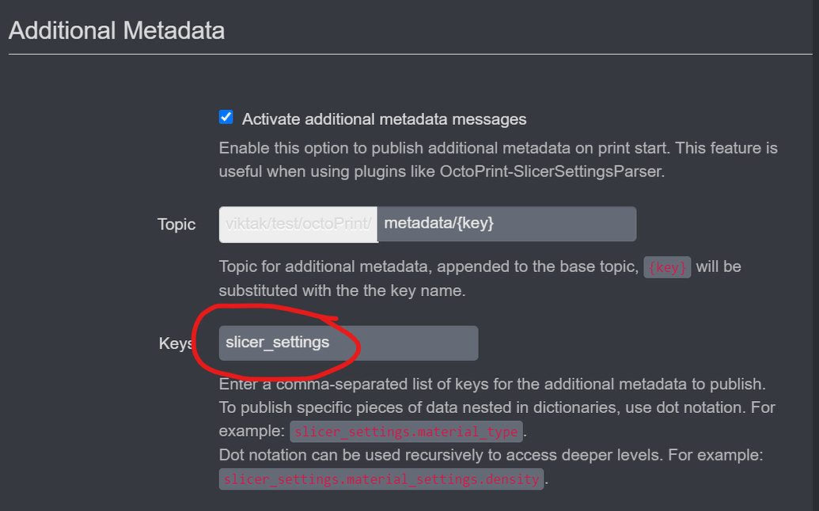Select the 'slicer_settings.material_type' example snippet
This screenshot has height=511, width=819.
coord(406,431)
